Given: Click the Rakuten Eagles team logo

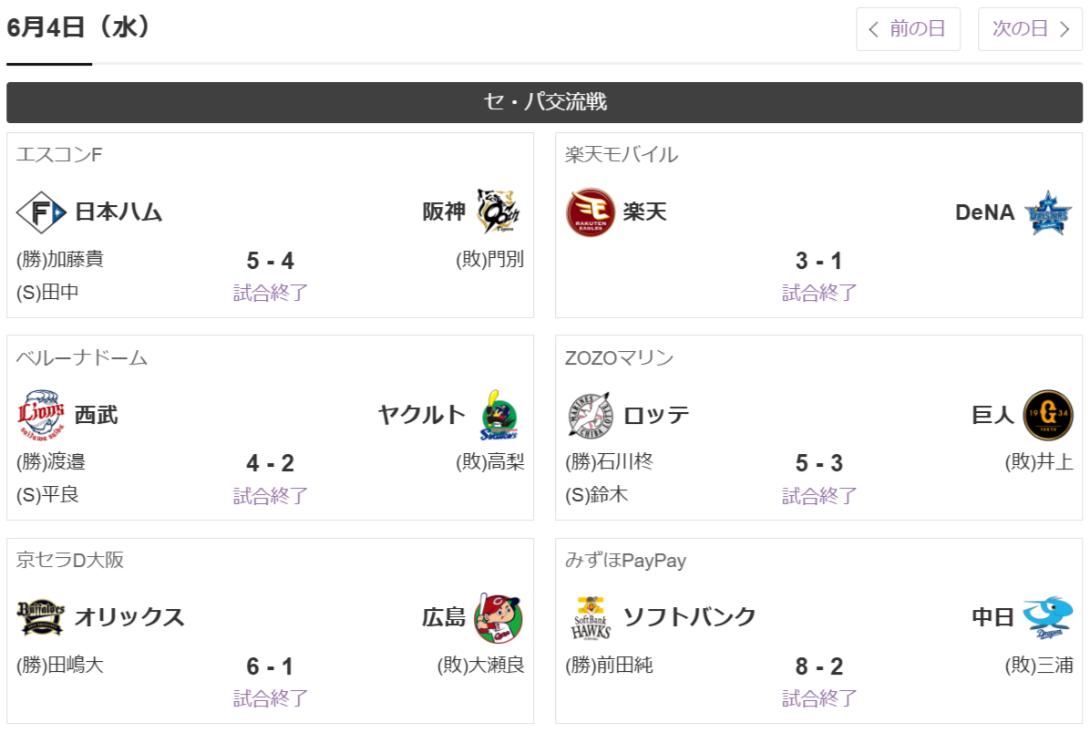Looking at the screenshot, I should 591,212.
